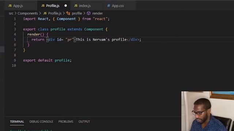This screenshot has height=131, width=234.
Task: Open the App.css editor tab
Action: [x=120, y=6]
